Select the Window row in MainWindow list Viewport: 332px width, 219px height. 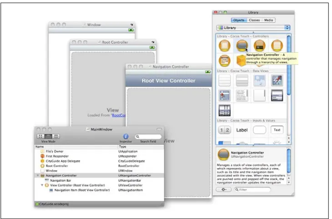tap(99, 171)
